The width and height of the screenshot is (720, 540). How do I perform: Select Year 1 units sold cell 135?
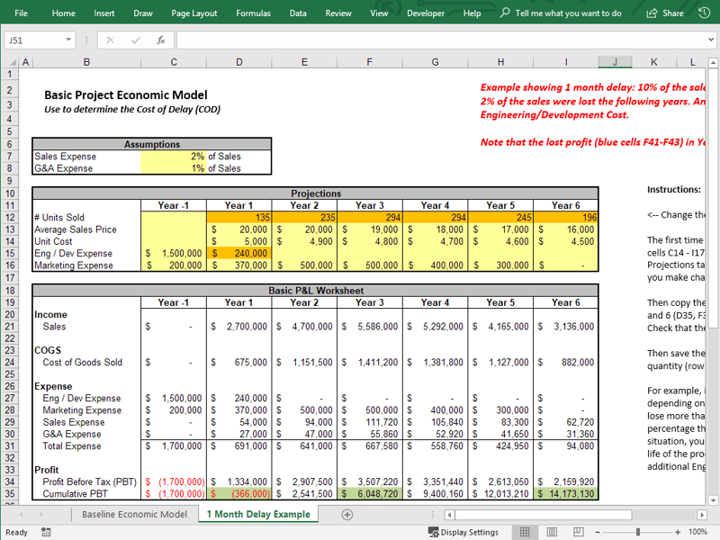point(239,217)
